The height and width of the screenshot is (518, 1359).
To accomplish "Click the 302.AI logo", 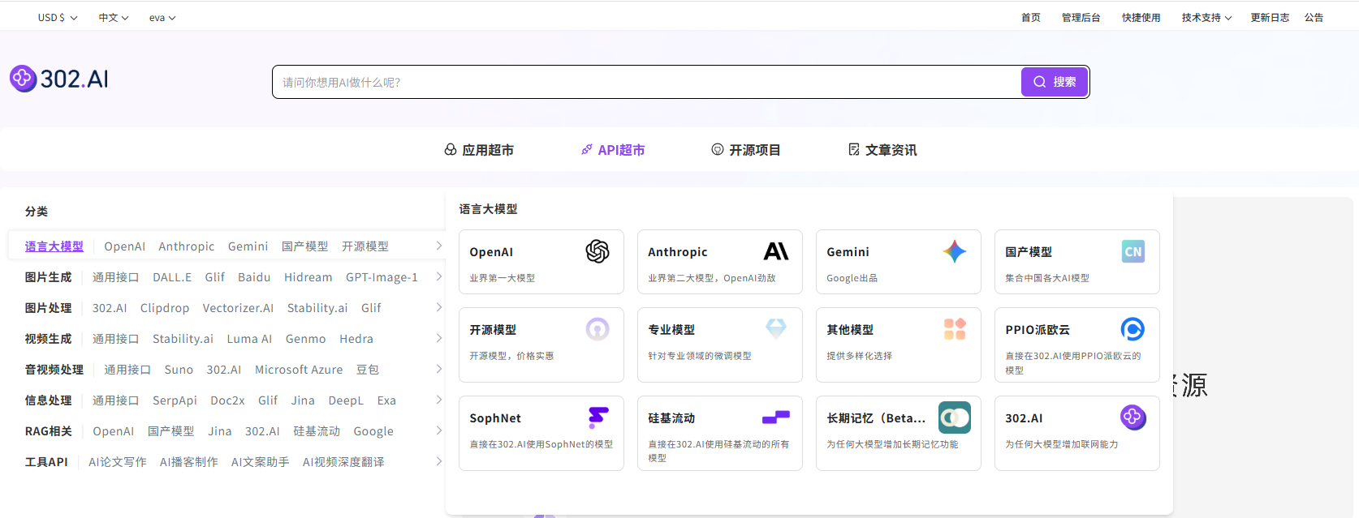I will (59, 79).
